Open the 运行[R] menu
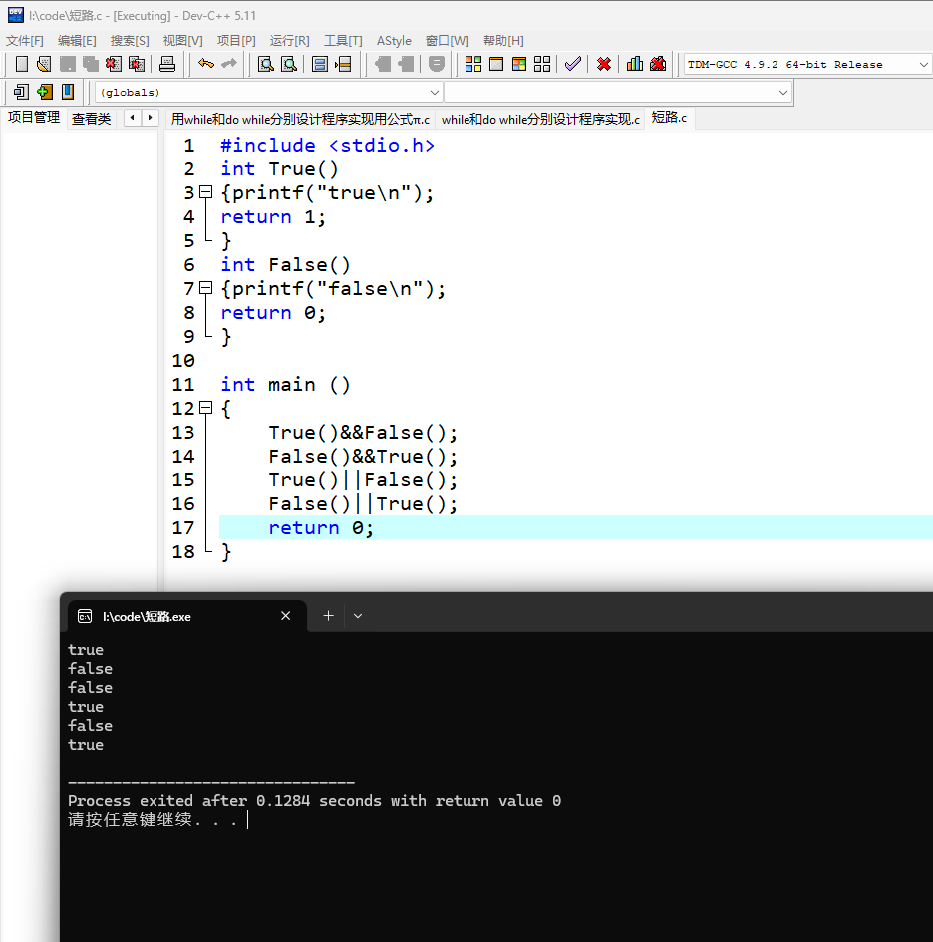This screenshot has width=933, height=942. pos(290,41)
